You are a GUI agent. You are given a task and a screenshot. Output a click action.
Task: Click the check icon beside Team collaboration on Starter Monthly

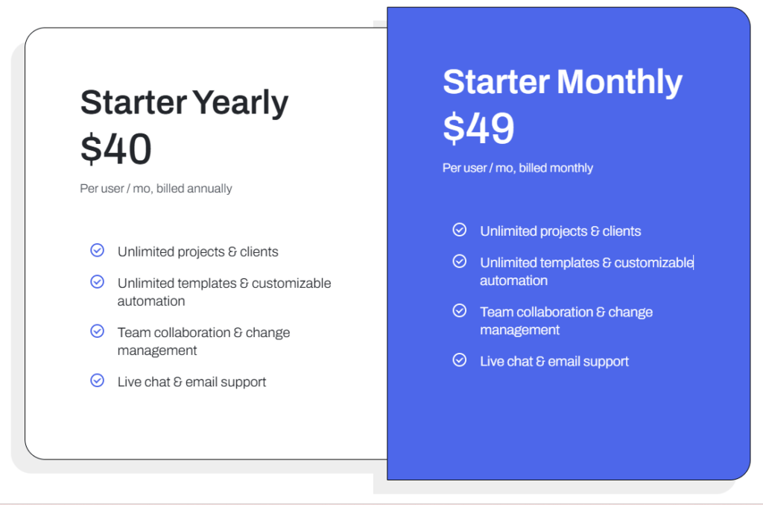tap(460, 310)
